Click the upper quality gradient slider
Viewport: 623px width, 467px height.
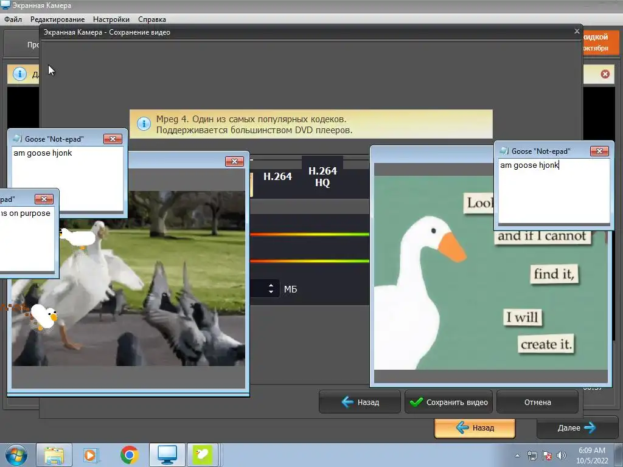point(310,234)
